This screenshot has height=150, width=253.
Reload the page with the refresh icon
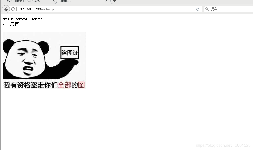(x=198, y=9)
